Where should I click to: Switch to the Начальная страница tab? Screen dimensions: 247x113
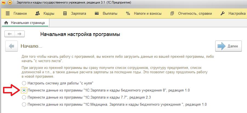25,23
